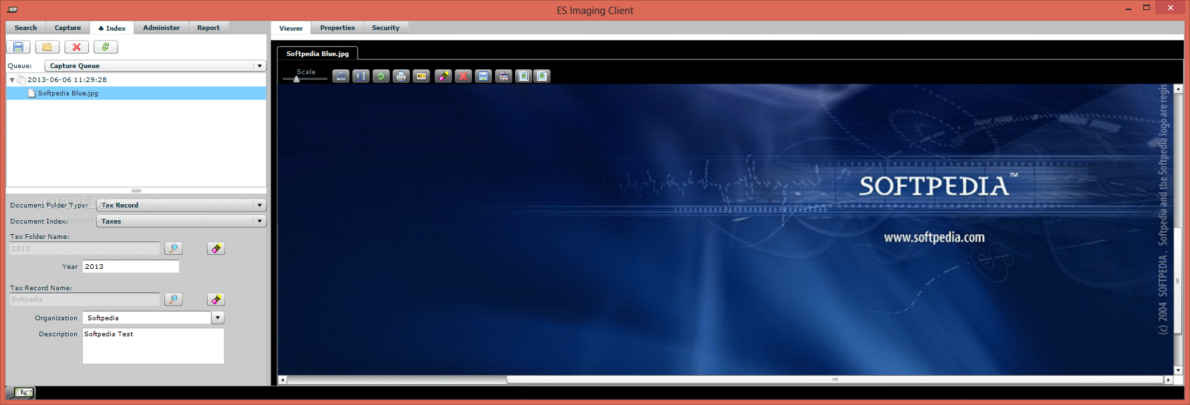Click the viewer scrollbar left arrow
Image resolution: width=1190 pixels, height=405 pixels.
[x=282, y=380]
